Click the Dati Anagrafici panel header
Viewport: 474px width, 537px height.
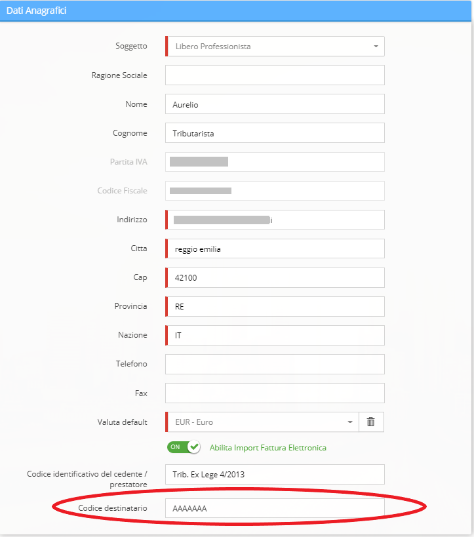tap(237, 11)
